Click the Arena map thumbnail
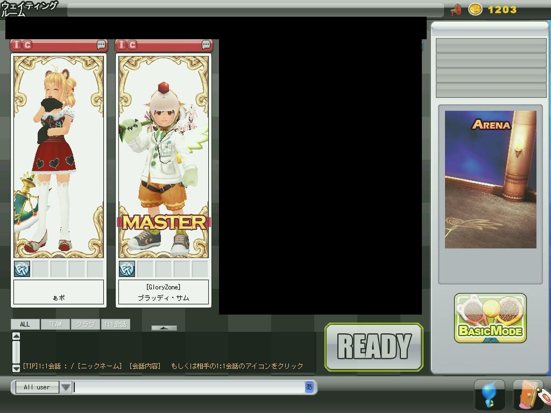The width and height of the screenshot is (551, 413). (x=490, y=180)
